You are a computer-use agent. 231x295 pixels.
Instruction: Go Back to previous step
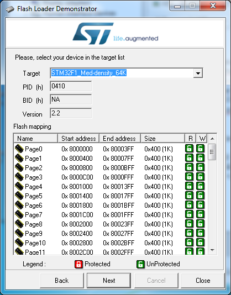62,281
